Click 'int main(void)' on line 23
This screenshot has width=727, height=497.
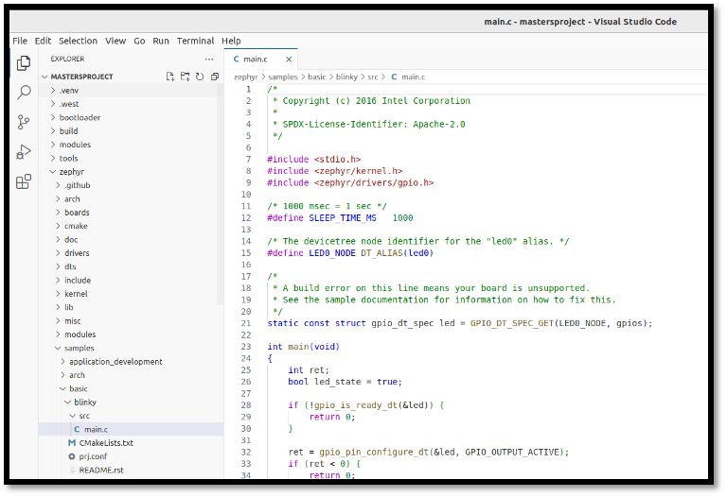click(x=304, y=347)
